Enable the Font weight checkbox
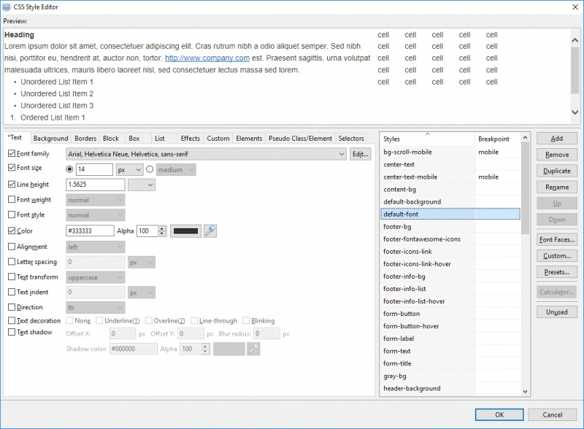Image resolution: width=584 pixels, height=429 pixels. coord(11,199)
